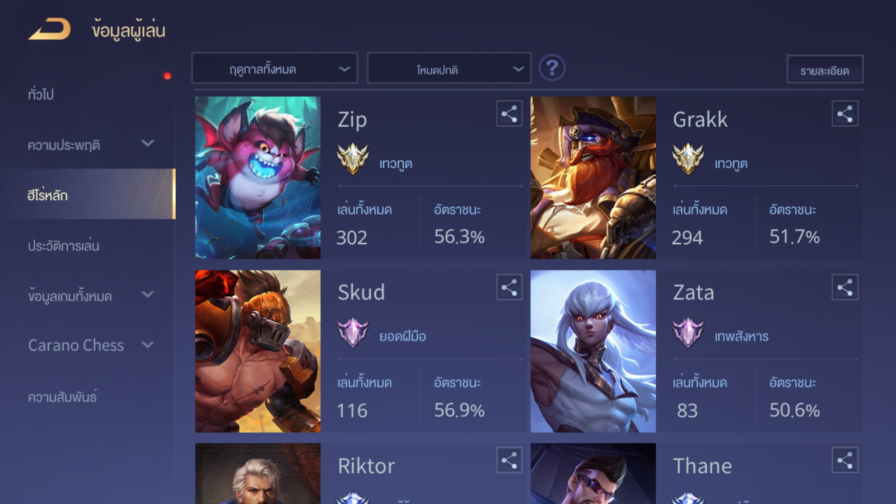Viewport: 896px width, 504px height.
Task: Expand the ความประพฤติ sidebar section
Action: [90, 144]
